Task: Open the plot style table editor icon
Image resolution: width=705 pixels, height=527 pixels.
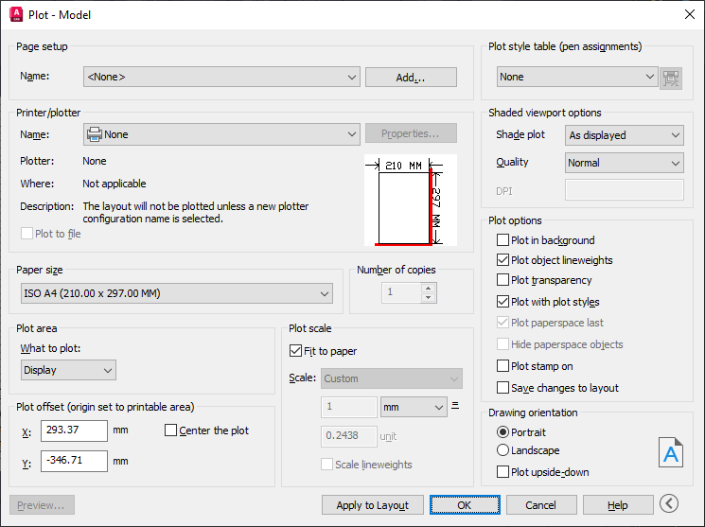Action: (x=671, y=78)
